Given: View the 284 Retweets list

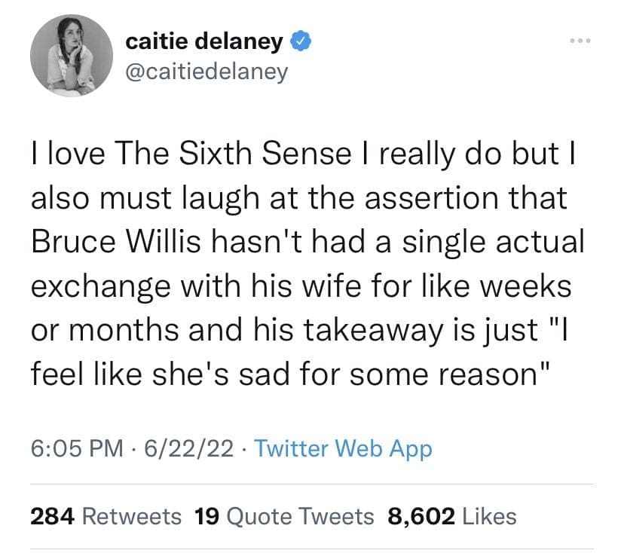Looking at the screenshot, I should tap(106, 516).
